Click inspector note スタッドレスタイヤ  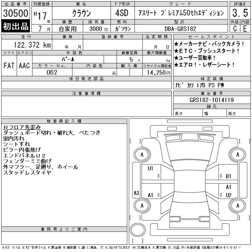tap(27, 172)
